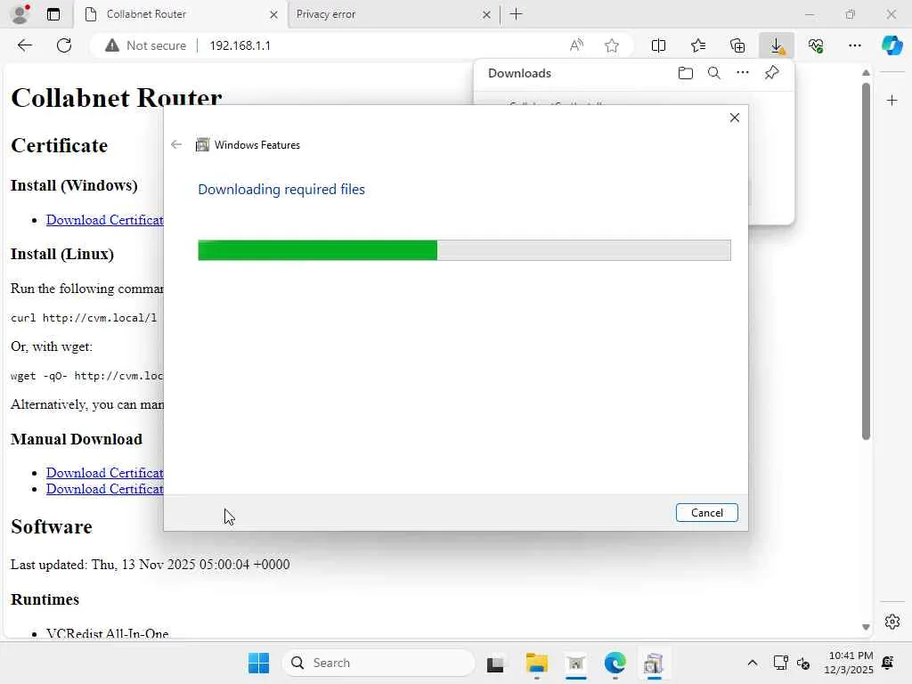Image resolution: width=912 pixels, height=684 pixels.
Task: Cancel the Windows Features download
Action: (706, 512)
